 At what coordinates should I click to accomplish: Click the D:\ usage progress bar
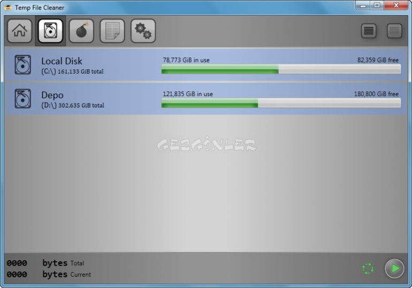pos(281,103)
